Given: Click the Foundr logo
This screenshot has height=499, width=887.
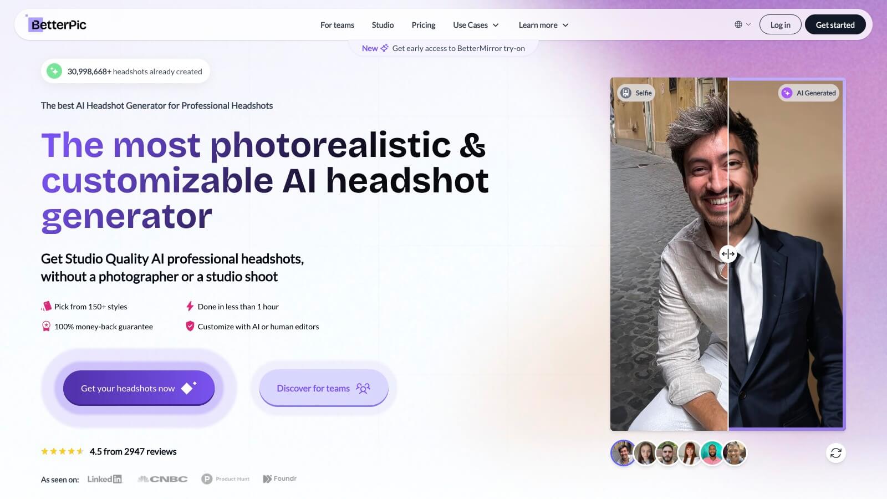Looking at the screenshot, I should [x=280, y=478].
